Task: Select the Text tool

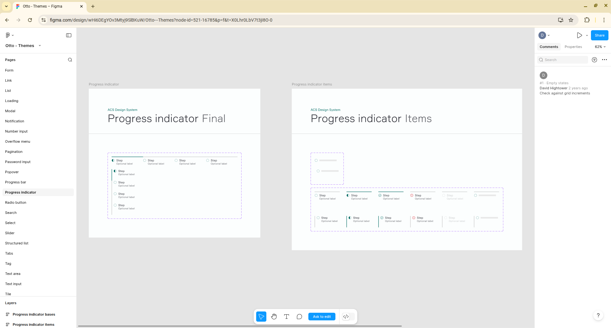Action: (286, 317)
